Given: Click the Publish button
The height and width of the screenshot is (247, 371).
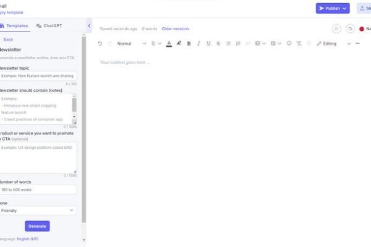Looking at the screenshot, I should point(333,8).
